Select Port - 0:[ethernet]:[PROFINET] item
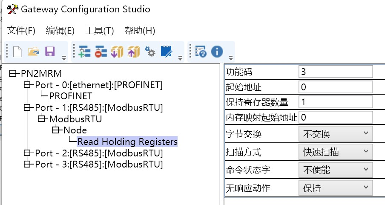 tap(99, 85)
